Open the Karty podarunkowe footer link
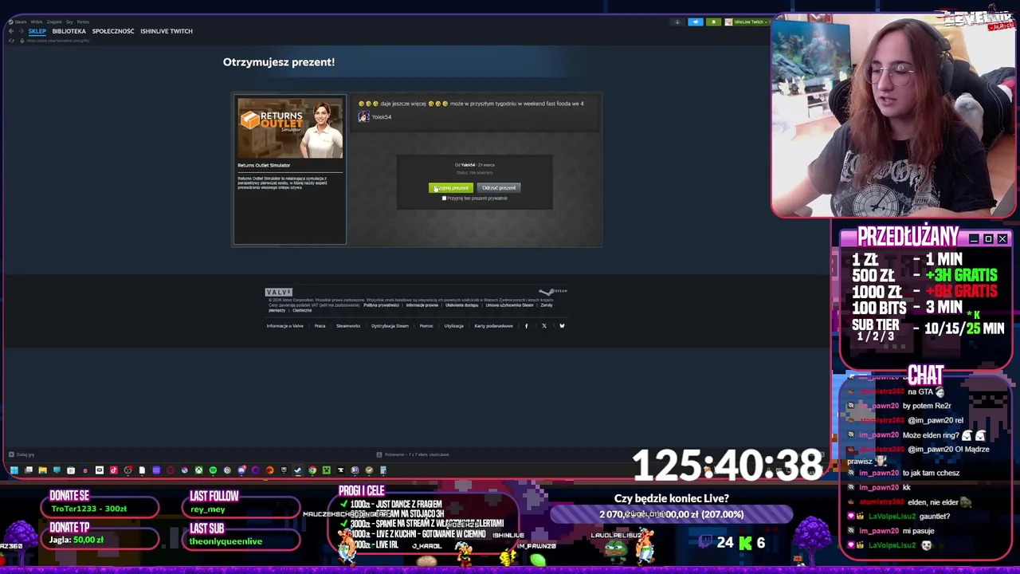 coord(493,326)
